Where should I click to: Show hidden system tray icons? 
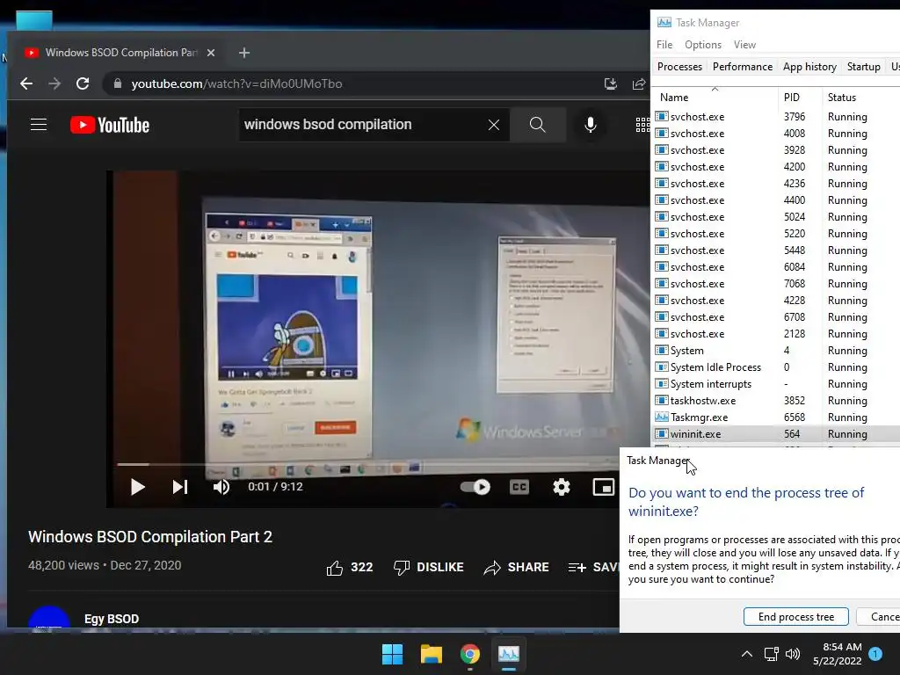[747, 654]
